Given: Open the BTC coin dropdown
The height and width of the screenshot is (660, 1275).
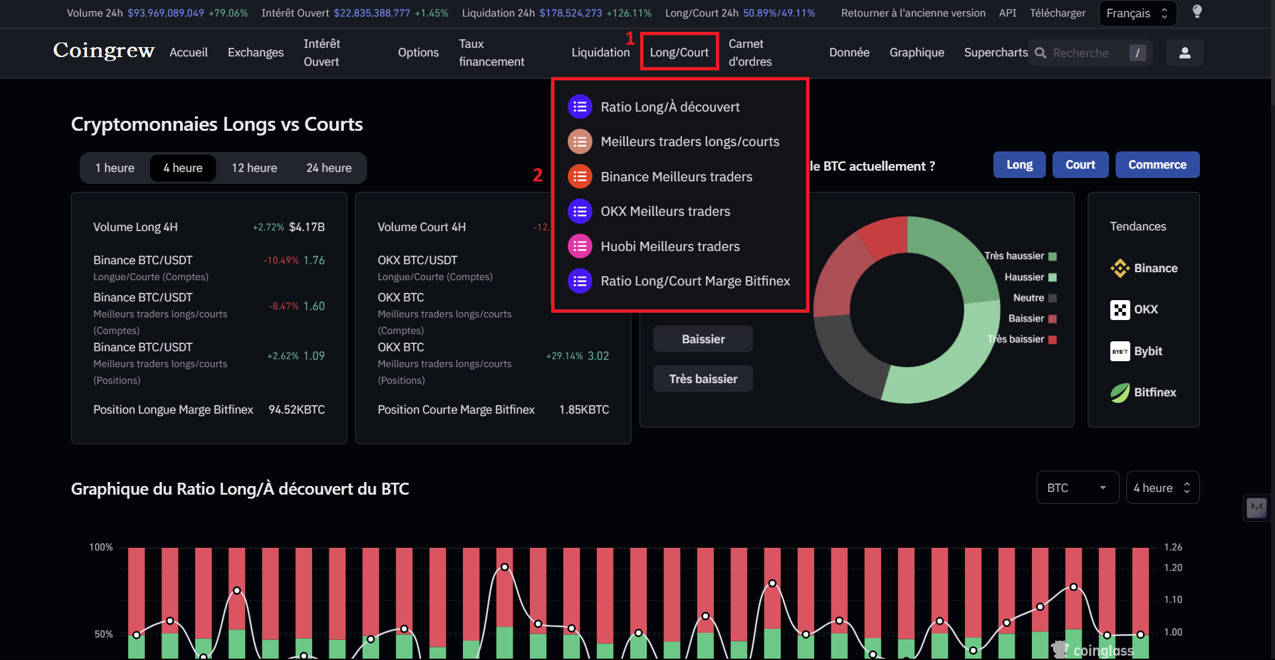Looking at the screenshot, I should click(x=1077, y=487).
